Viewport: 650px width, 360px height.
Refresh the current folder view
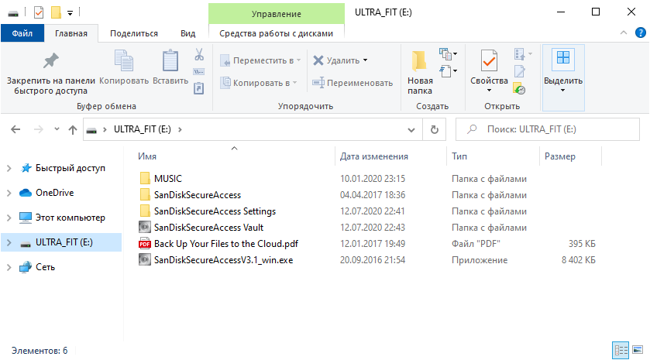(435, 129)
